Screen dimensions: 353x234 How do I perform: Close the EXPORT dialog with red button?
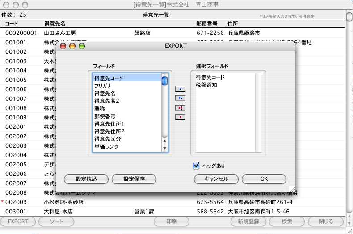[x=63, y=46]
